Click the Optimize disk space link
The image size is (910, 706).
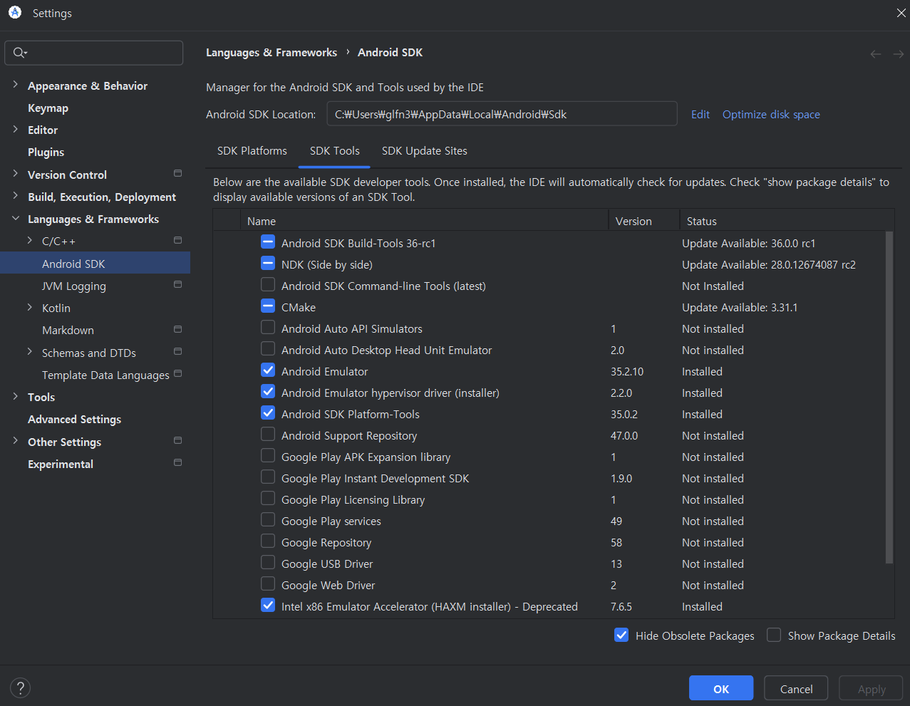pyautogui.click(x=771, y=115)
